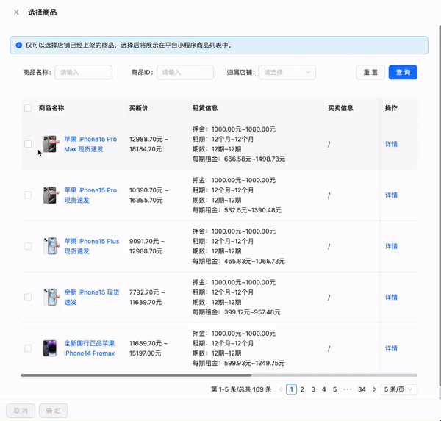Click the iPhone15 Pro Max product thumbnail
This screenshot has height=421, width=441.
(x=51, y=144)
